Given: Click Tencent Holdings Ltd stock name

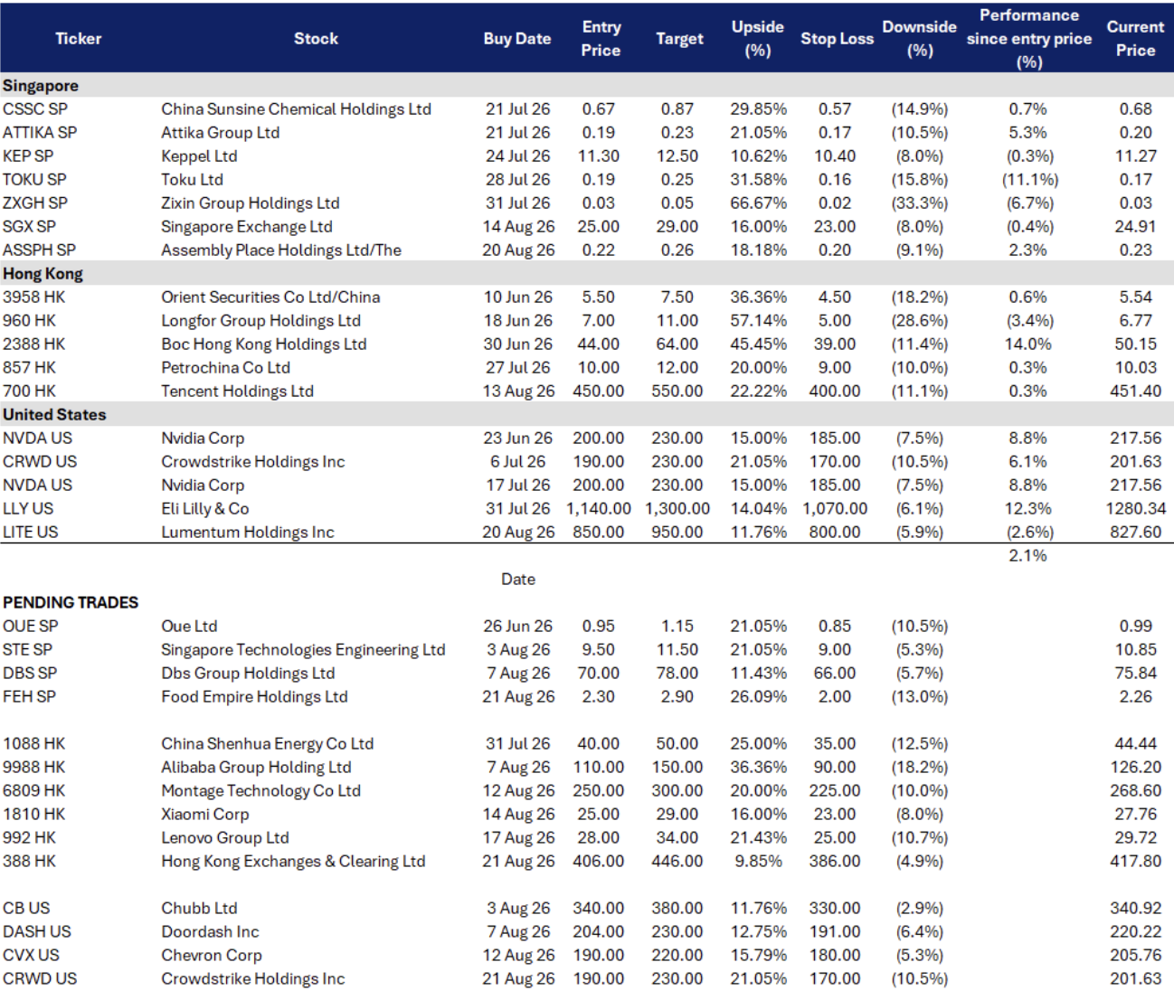Looking at the screenshot, I should [237, 392].
